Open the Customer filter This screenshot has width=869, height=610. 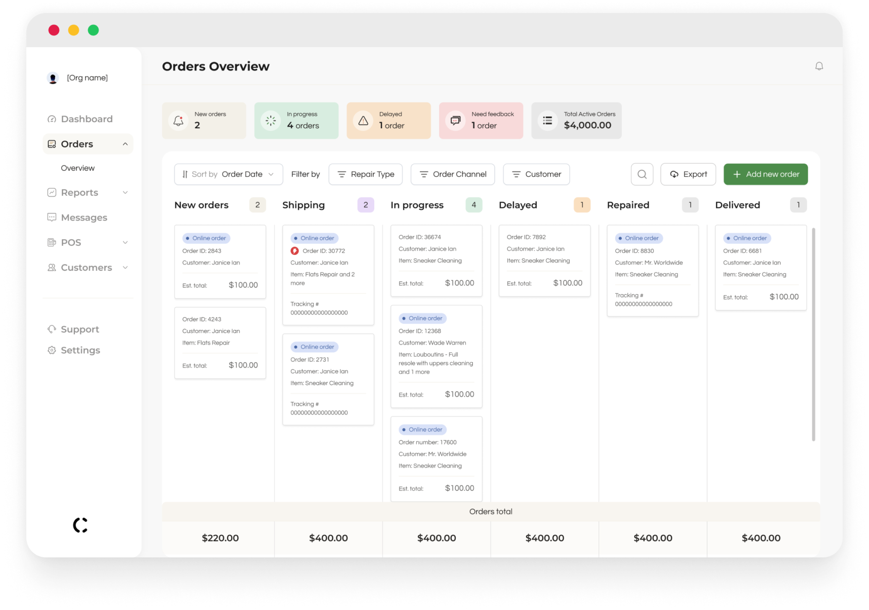coord(536,174)
